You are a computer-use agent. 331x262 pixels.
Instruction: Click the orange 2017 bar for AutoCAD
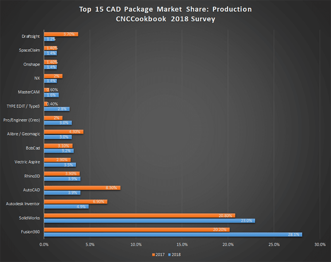pos(82,188)
